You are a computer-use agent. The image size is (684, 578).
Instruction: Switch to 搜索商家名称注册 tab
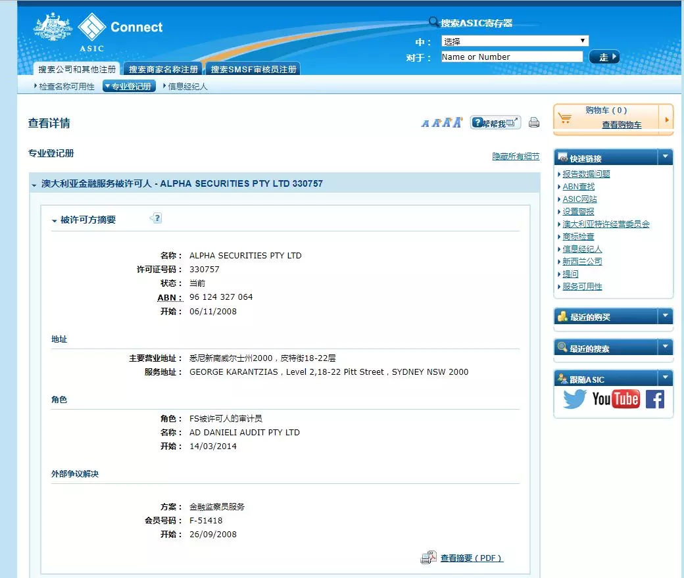(x=163, y=69)
